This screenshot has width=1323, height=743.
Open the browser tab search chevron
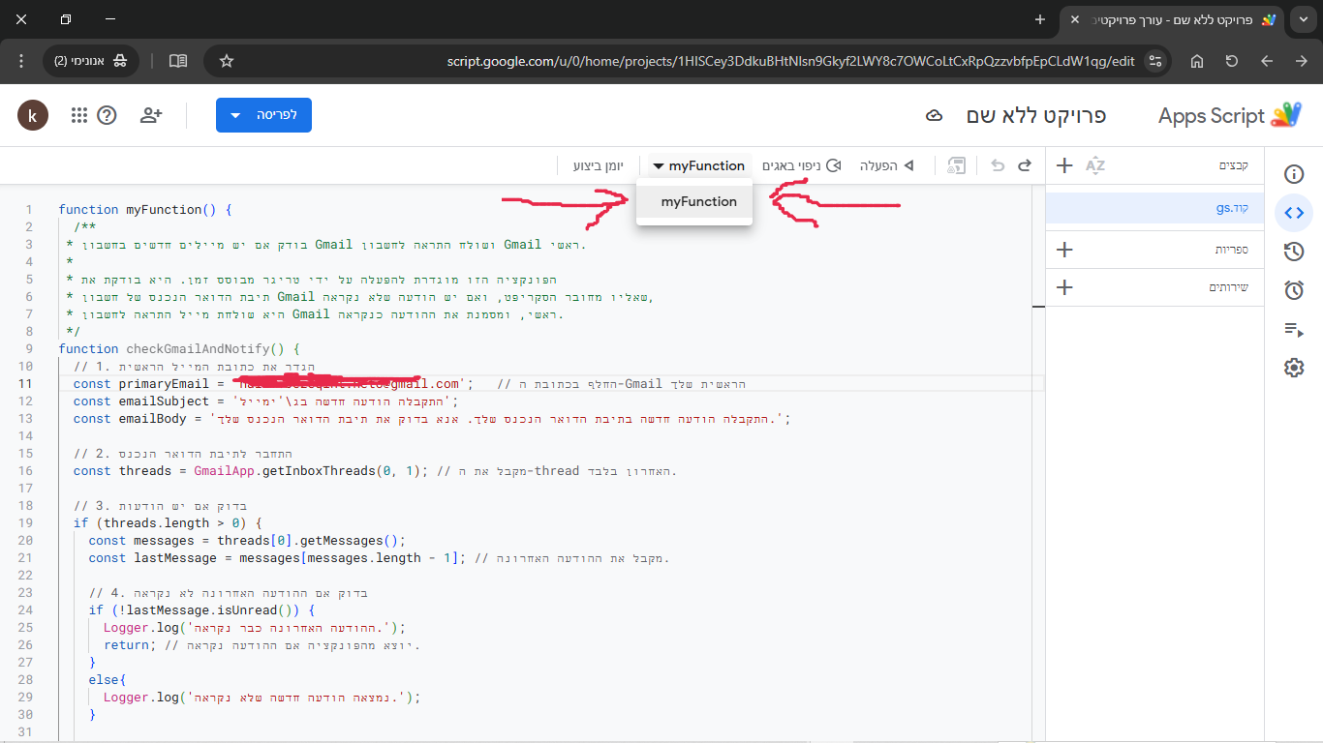coord(1303,19)
